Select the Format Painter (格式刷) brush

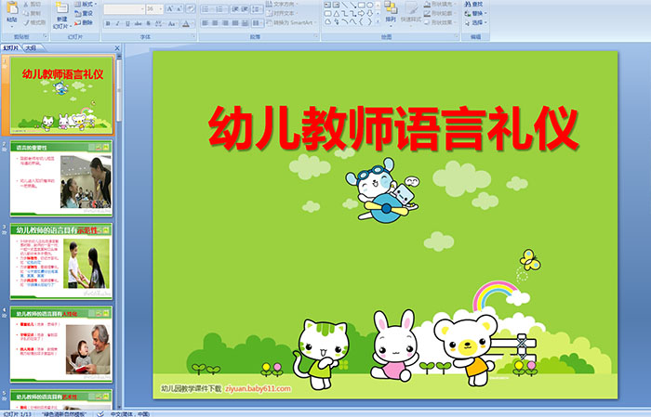coord(35,22)
